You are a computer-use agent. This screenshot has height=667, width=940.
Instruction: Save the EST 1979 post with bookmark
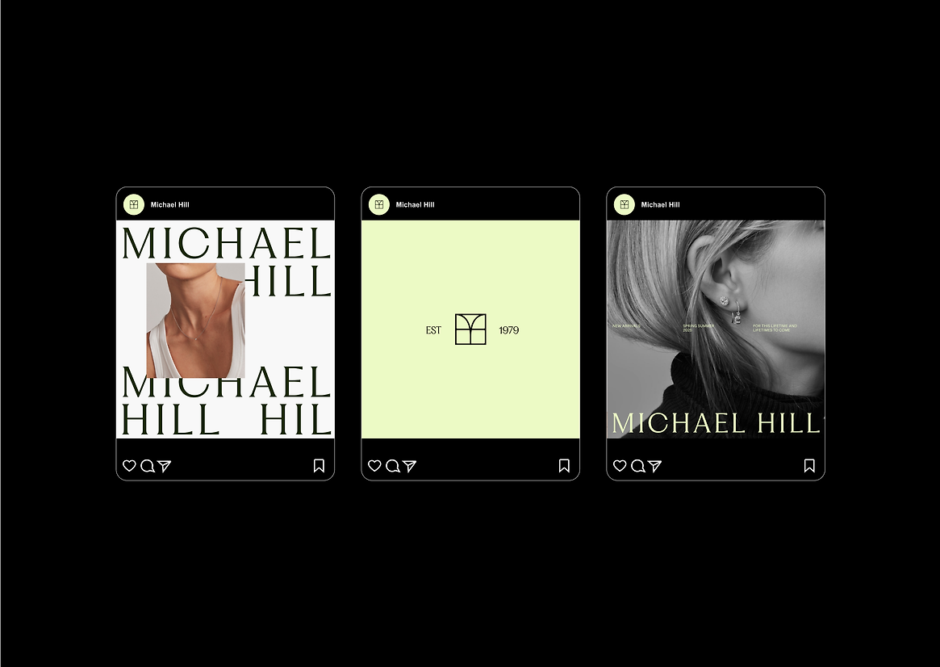coord(564,466)
